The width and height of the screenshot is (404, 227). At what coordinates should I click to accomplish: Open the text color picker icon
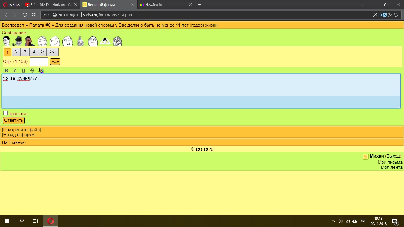coord(41,70)
